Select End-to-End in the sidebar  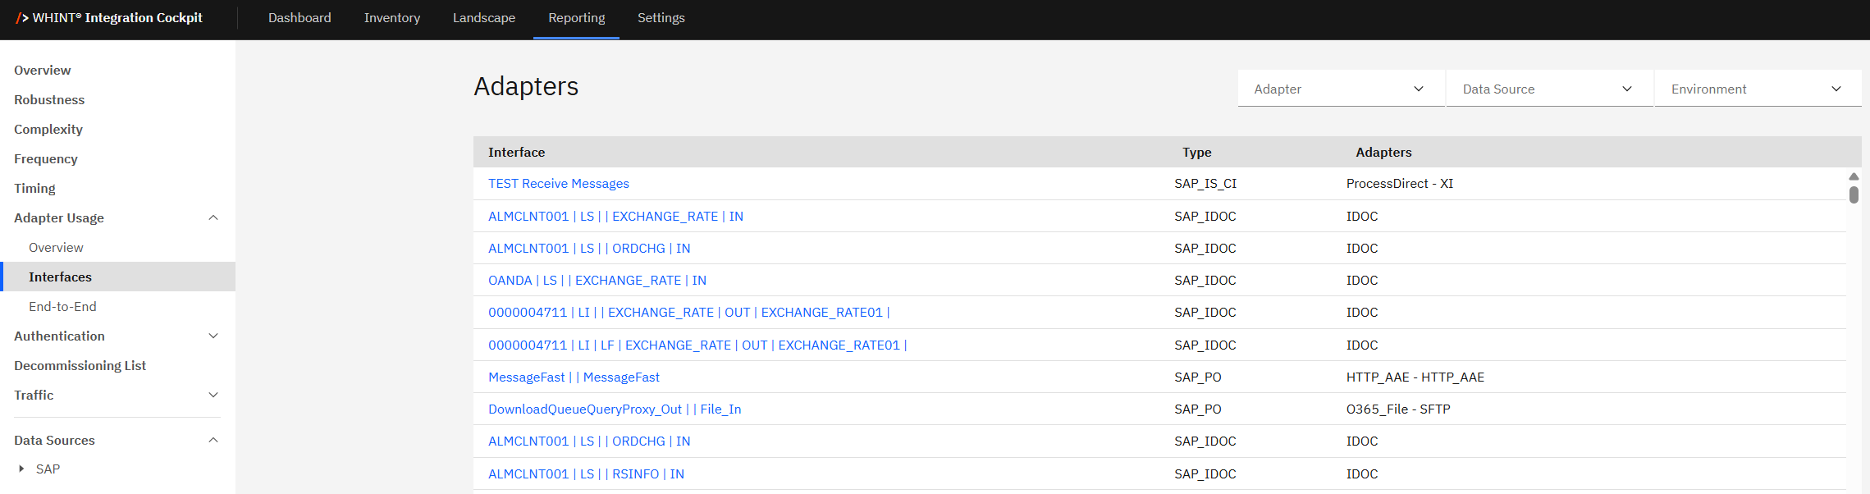tap(62, 306)
